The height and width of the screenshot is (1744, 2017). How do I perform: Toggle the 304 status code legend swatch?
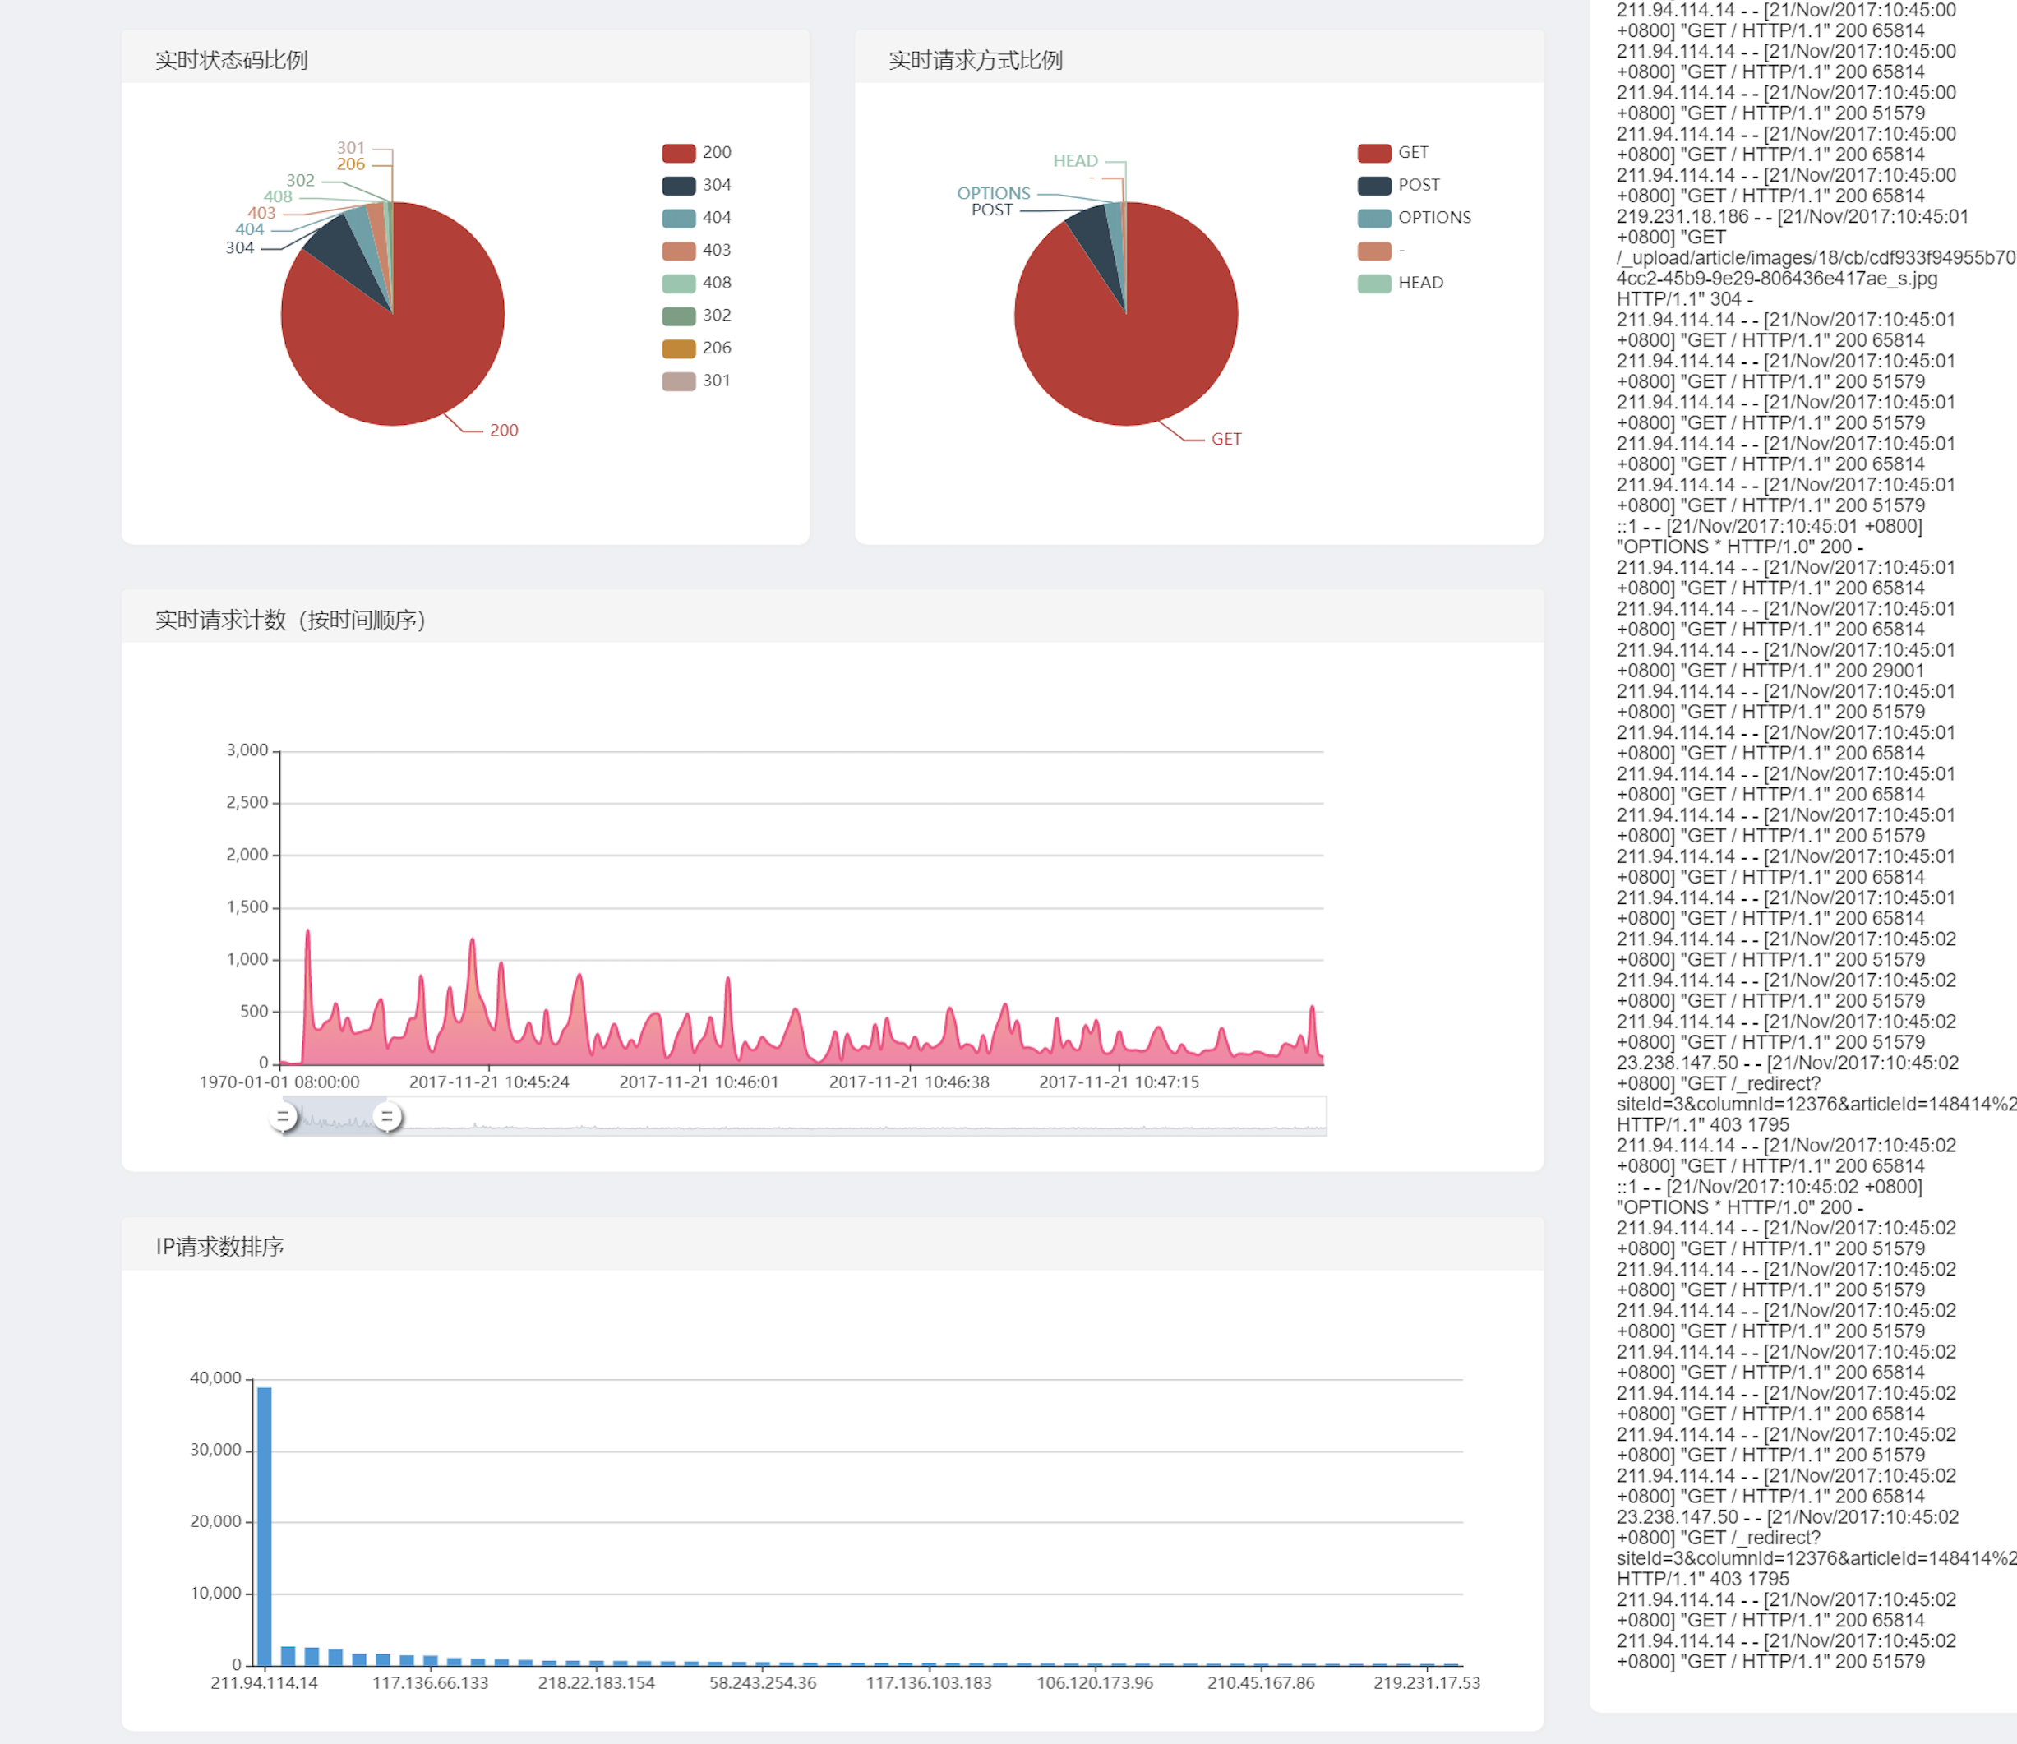[679, 185]
